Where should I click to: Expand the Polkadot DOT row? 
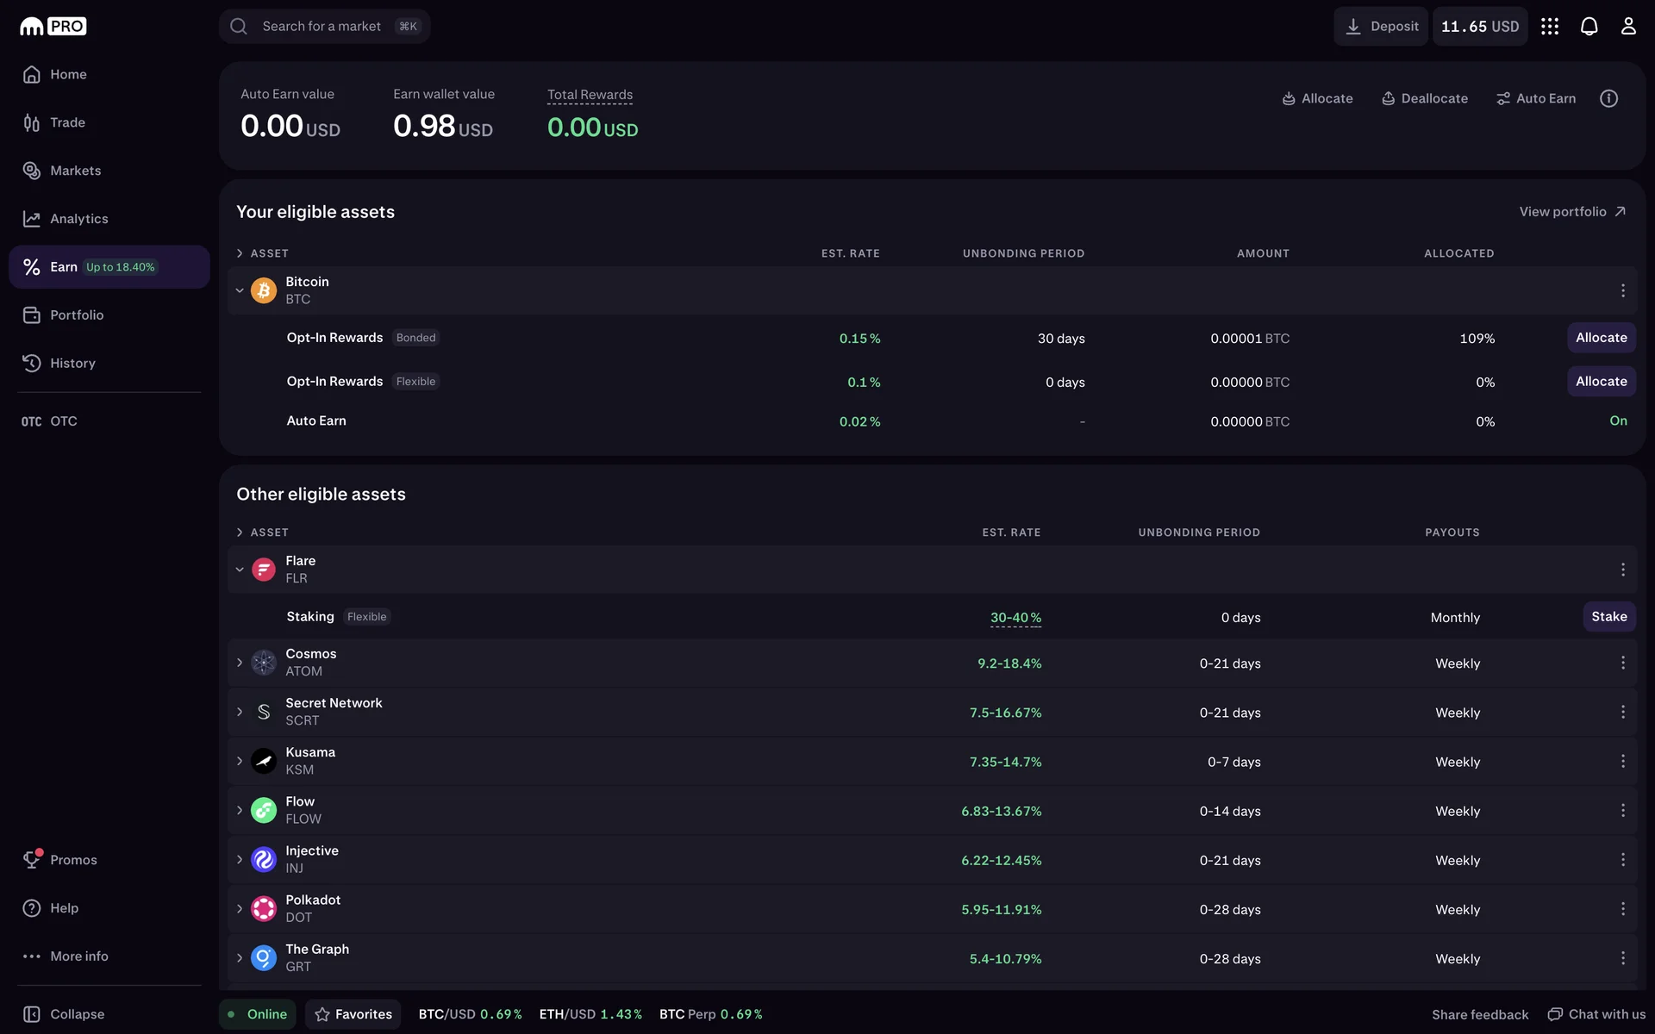[240, 909]
